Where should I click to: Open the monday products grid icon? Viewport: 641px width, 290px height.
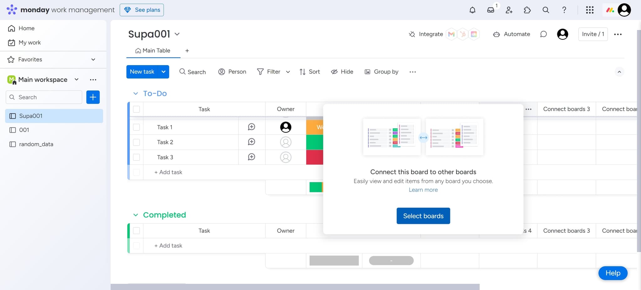(x=590, y=10)
